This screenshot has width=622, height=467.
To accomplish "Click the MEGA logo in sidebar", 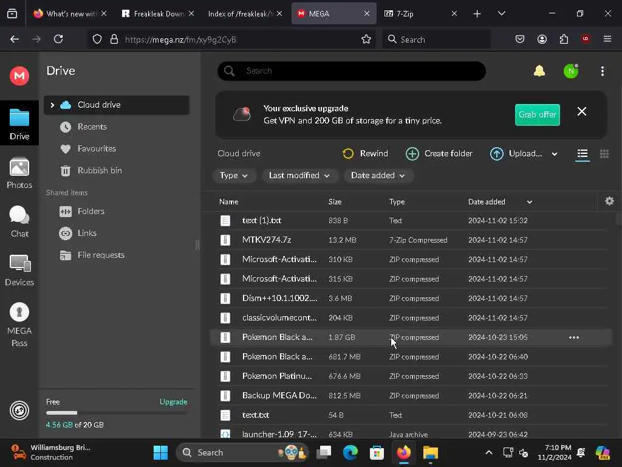I will (x=19, y=75).
